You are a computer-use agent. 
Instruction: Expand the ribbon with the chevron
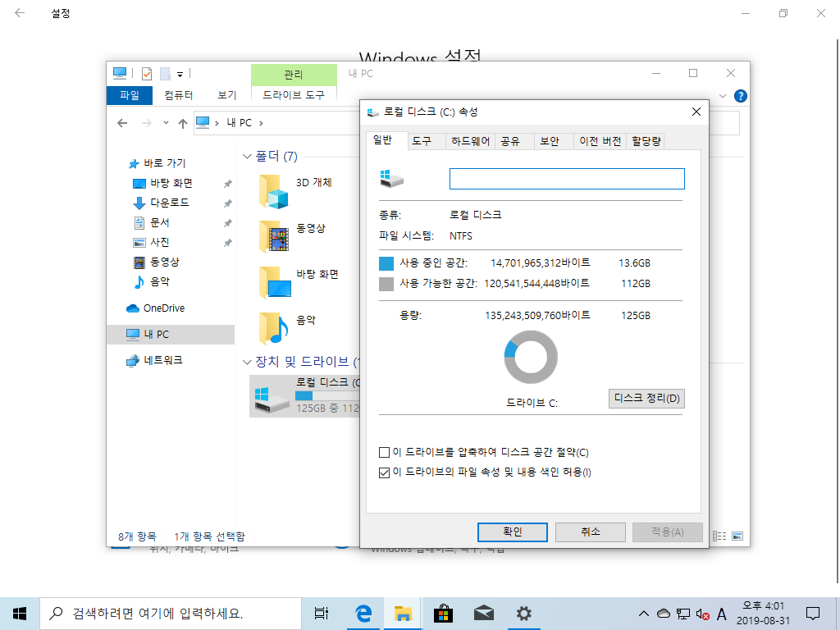click(x=722, y=97)
